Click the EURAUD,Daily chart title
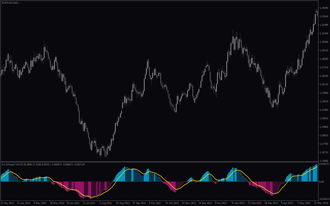The height and width of the screenshot is (206, 330). (x=10, y=3)
